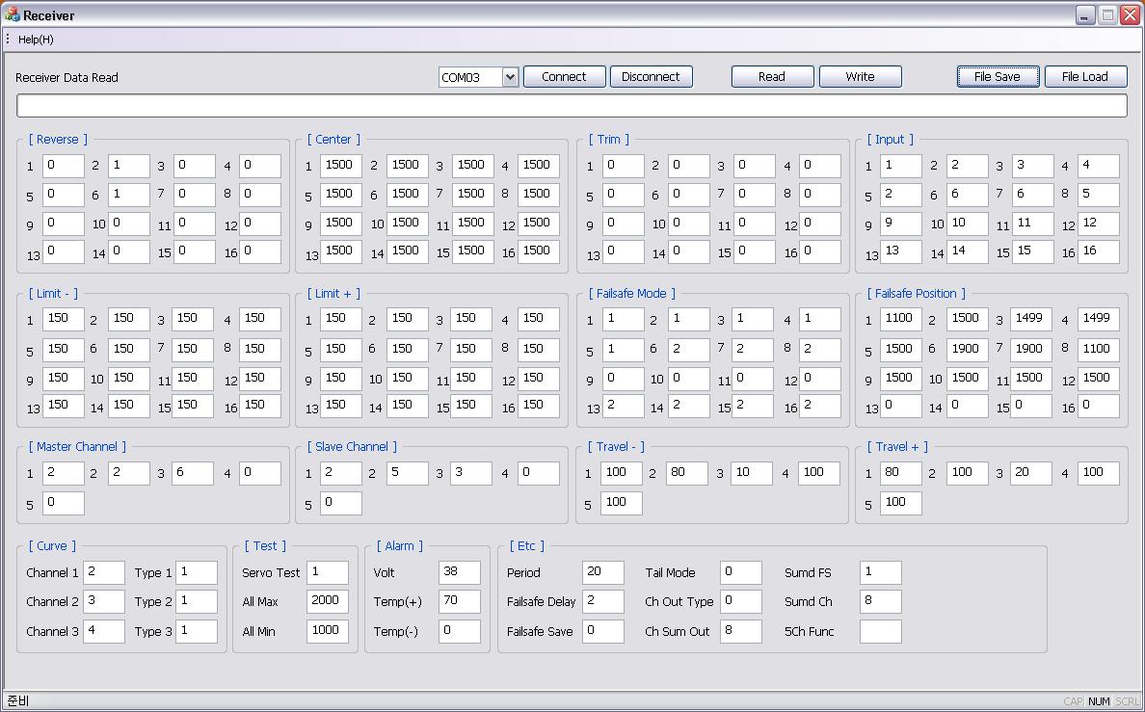Select the Failsafe Position channel 1 field

900,319
